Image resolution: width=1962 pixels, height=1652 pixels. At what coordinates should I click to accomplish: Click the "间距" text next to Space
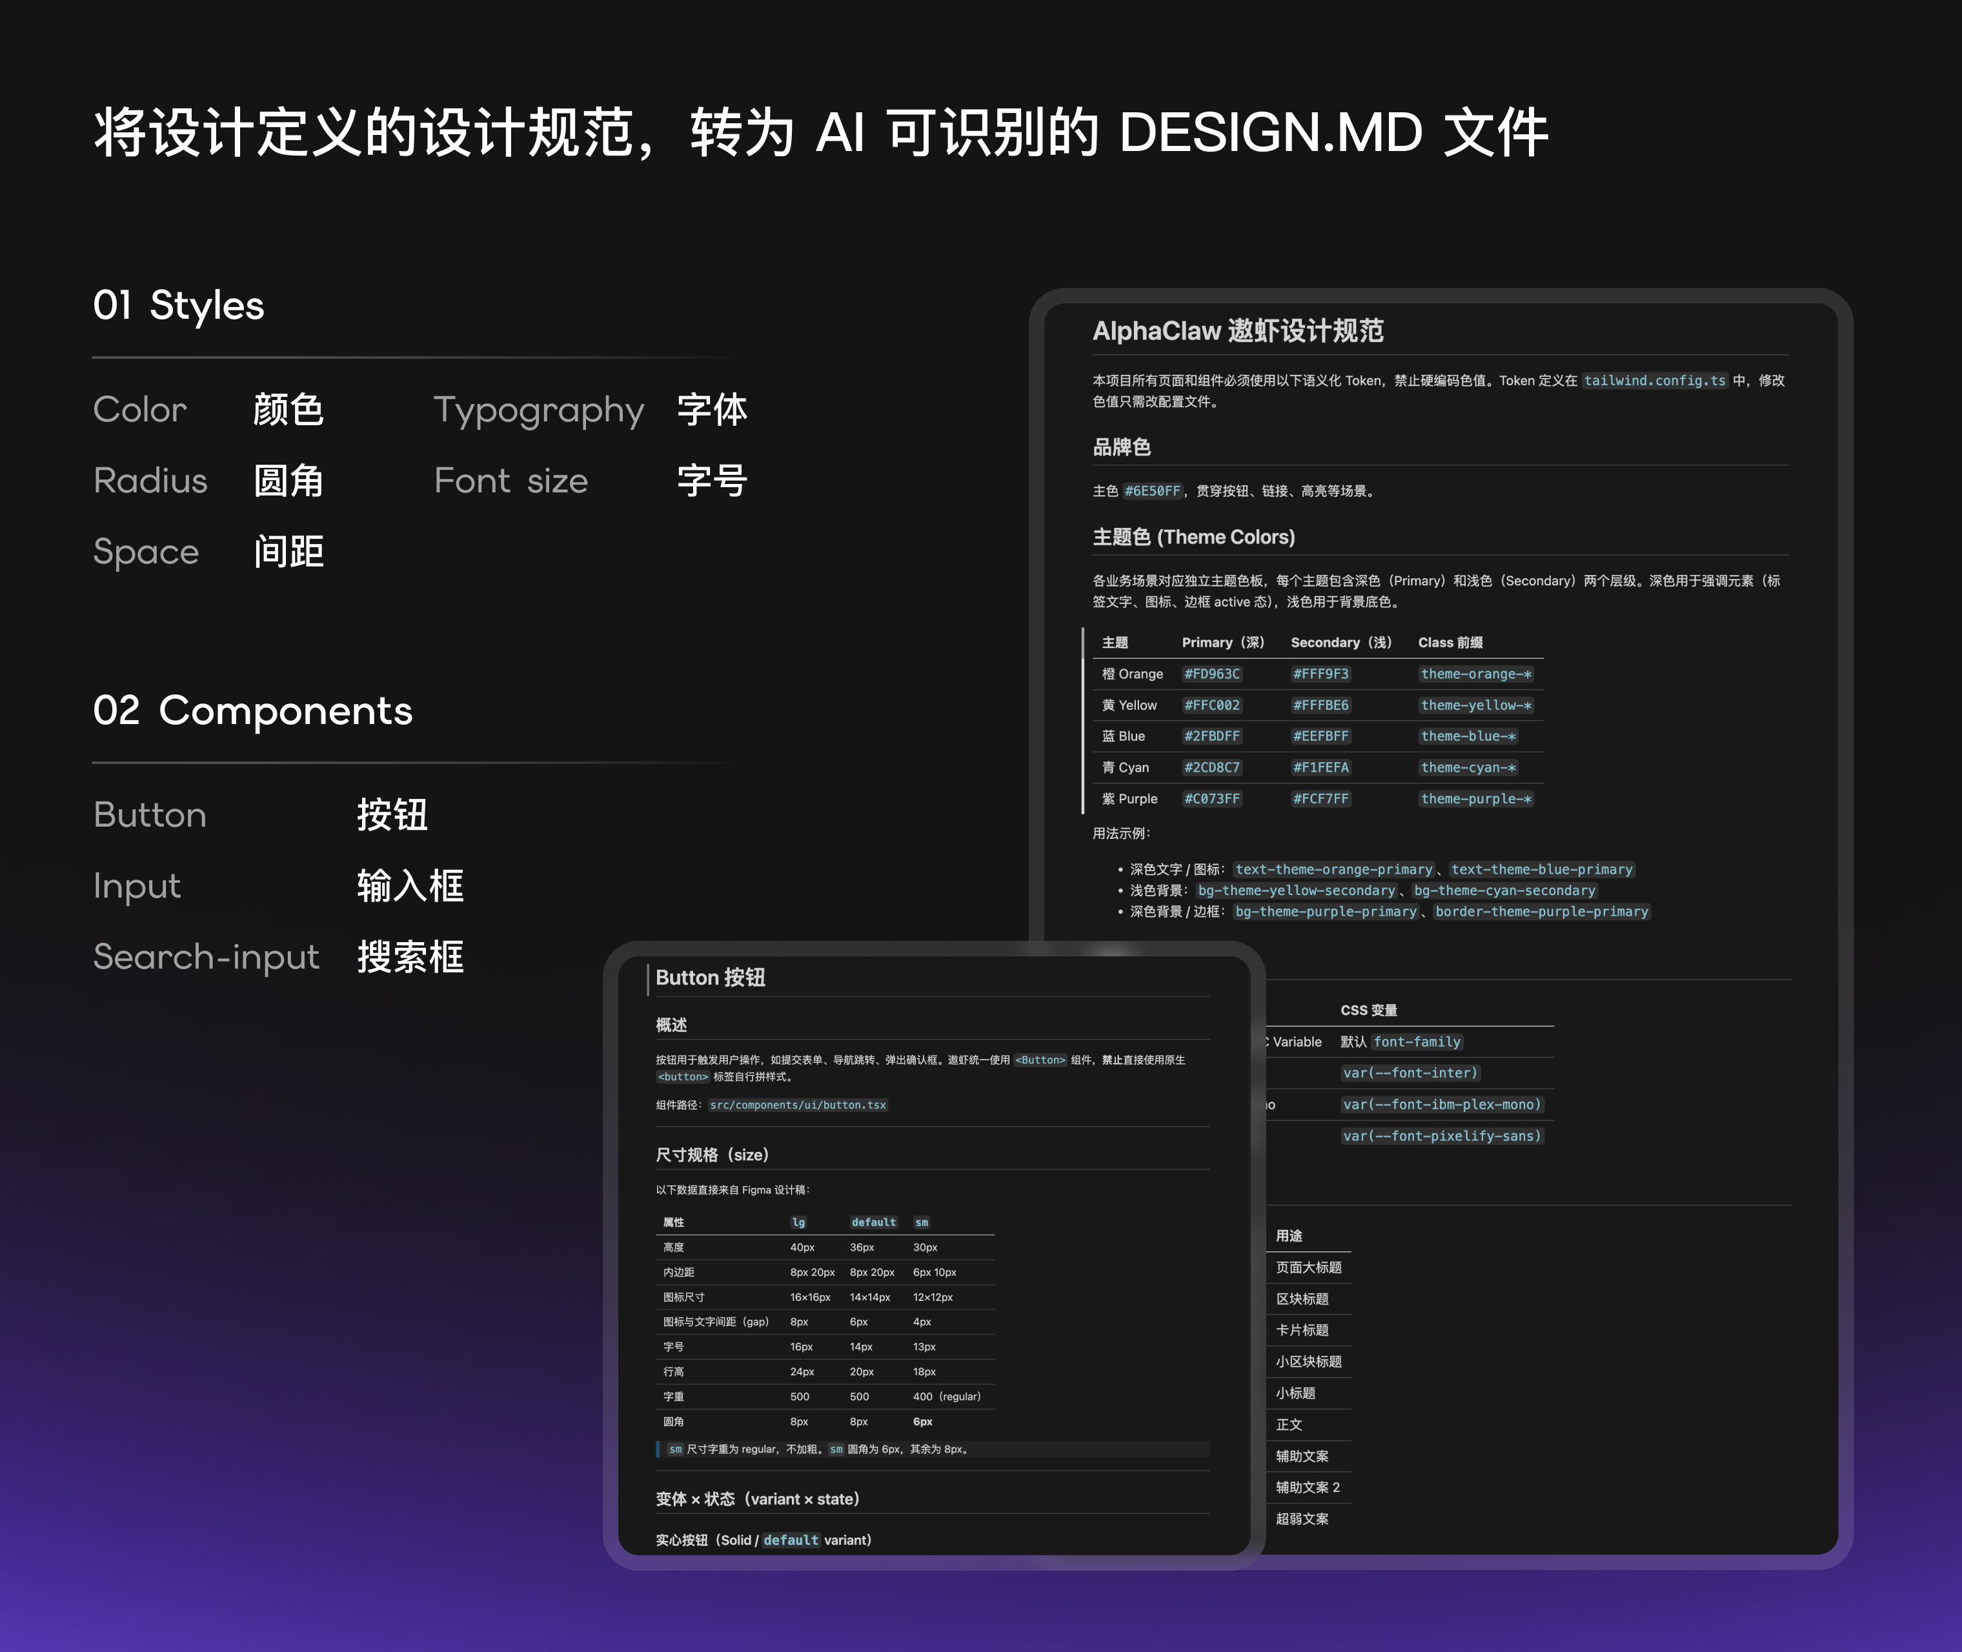point(288,552)
